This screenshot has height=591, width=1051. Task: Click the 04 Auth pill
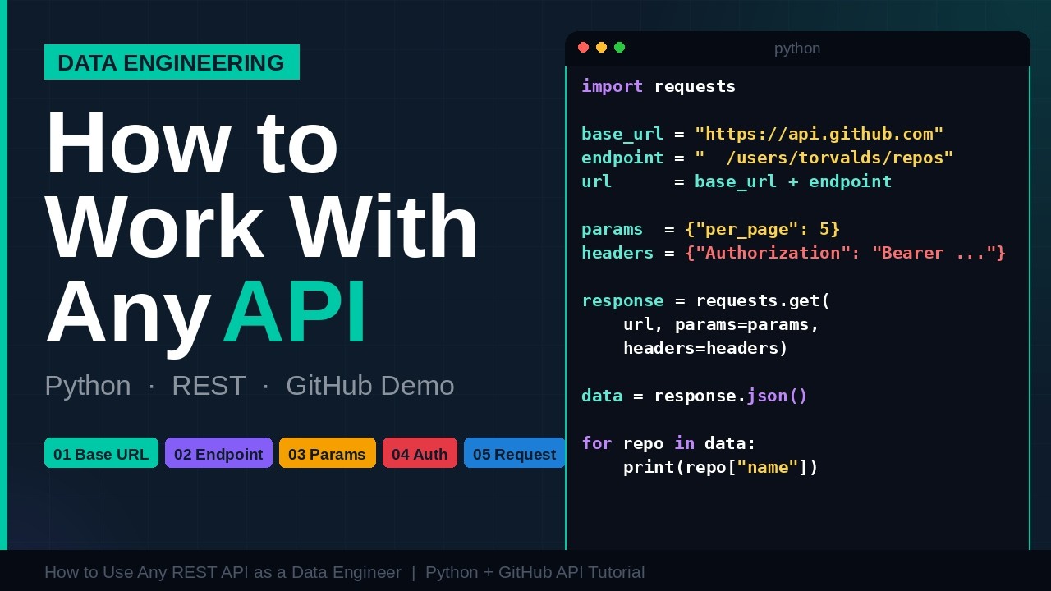tap(420, 453)
